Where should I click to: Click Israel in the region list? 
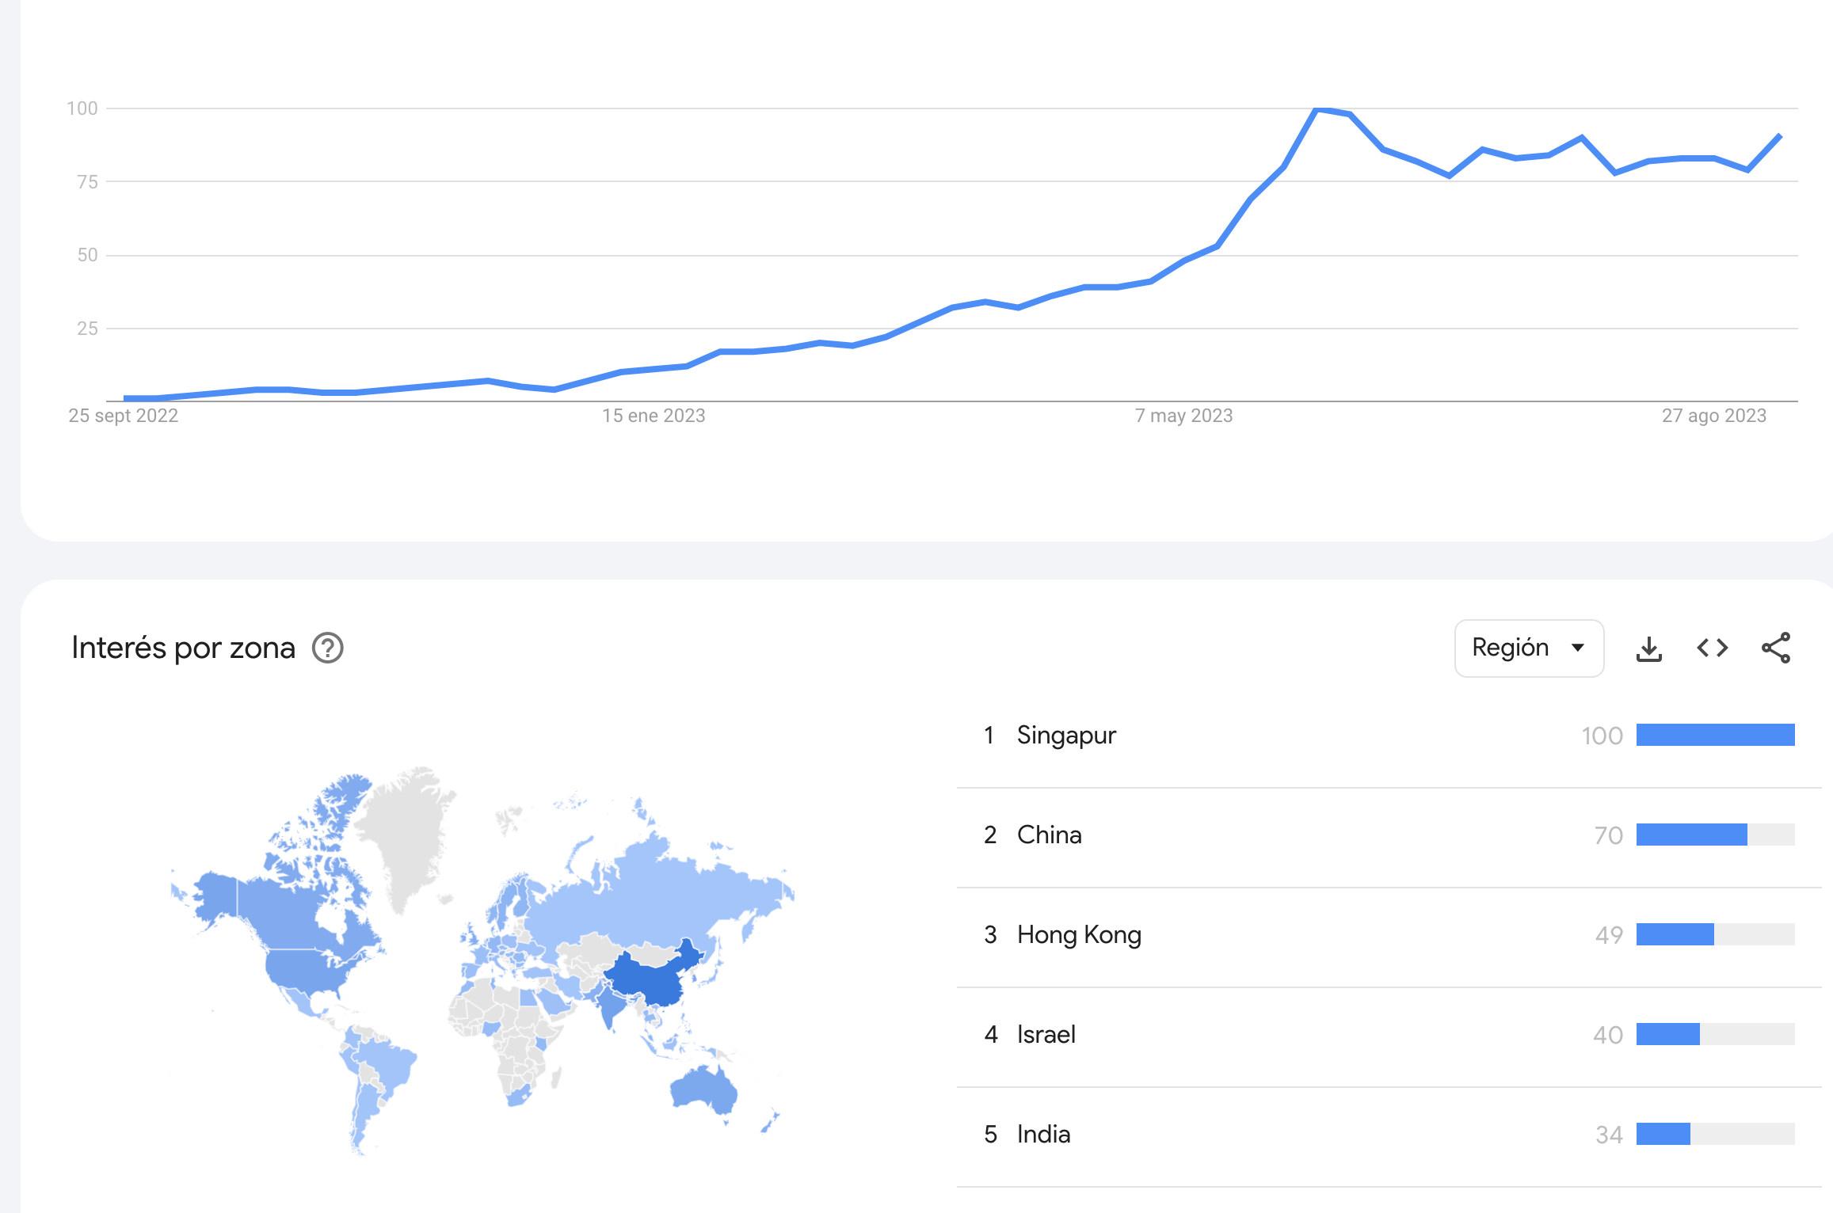1046,1035
